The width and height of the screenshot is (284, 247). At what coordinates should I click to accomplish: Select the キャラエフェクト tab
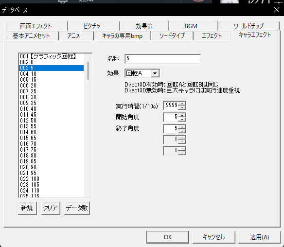point(255,35)
